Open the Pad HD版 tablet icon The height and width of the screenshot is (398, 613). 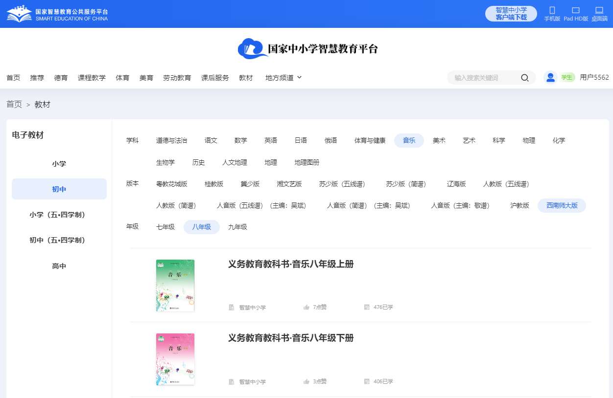tap(576, 10)
